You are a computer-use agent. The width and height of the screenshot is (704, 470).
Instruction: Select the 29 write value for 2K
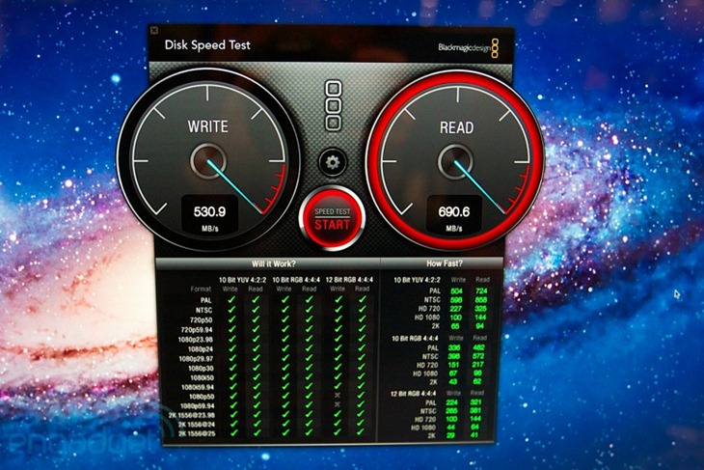tap(451, 435)
